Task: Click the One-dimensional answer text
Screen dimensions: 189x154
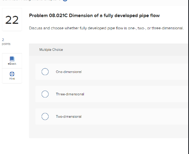Action: click(69, 72)
